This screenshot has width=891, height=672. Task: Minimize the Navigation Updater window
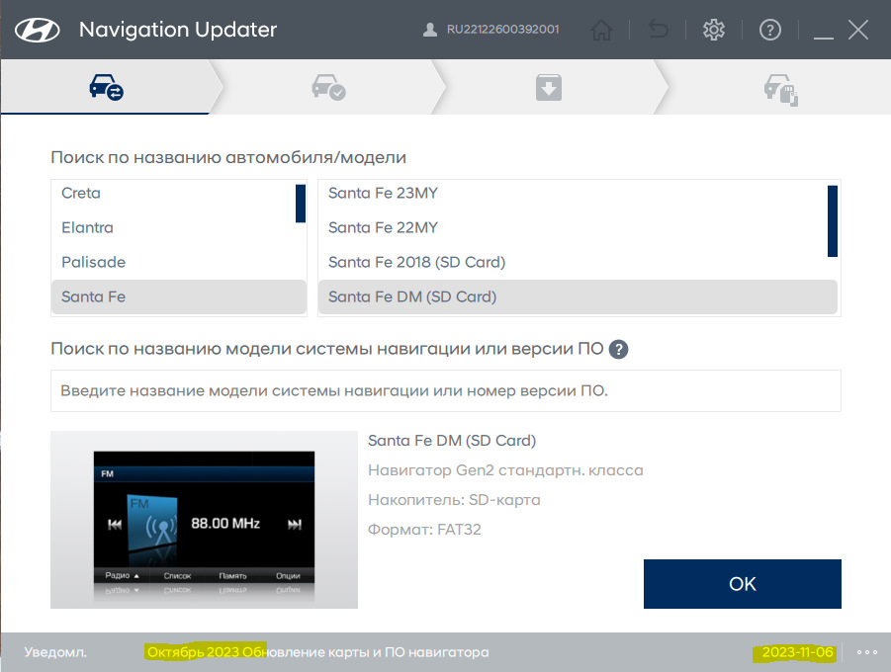tap(824, 37)
